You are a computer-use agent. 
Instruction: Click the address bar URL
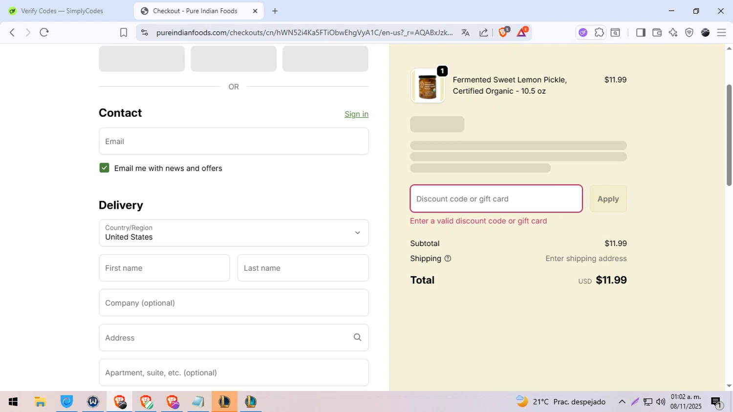pyautogui.click(x=304, y=32)
